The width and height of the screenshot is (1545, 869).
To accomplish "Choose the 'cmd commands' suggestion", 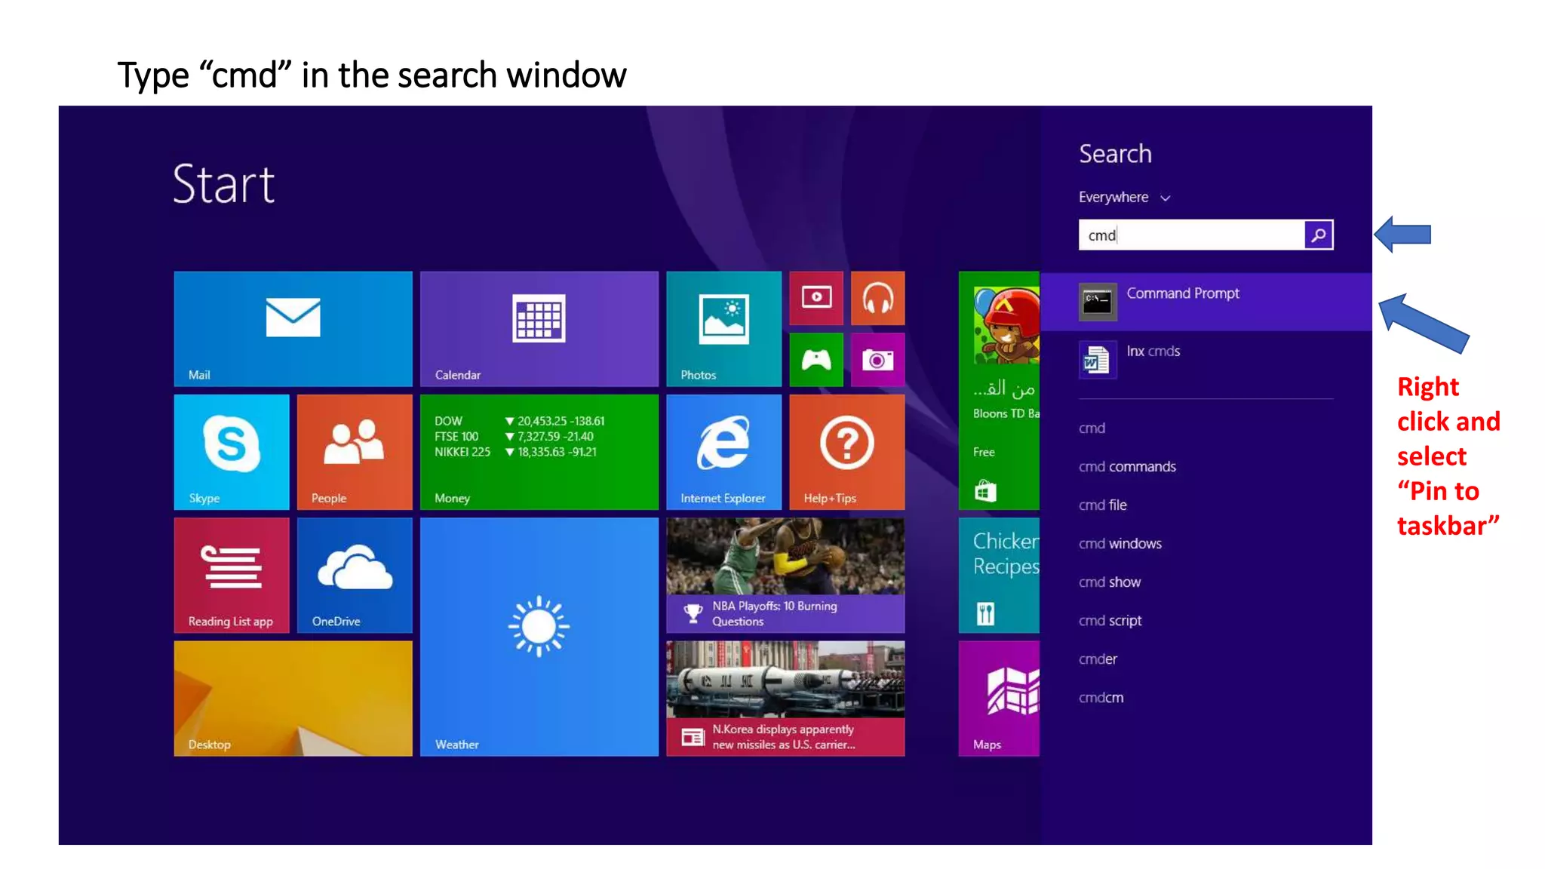I will point(1127,467).
